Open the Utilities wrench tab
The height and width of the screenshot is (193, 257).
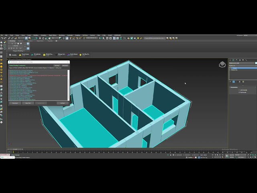(246, 60)
